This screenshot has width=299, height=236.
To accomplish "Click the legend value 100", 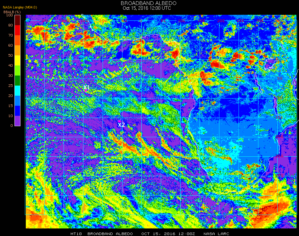I will (9, 15).
